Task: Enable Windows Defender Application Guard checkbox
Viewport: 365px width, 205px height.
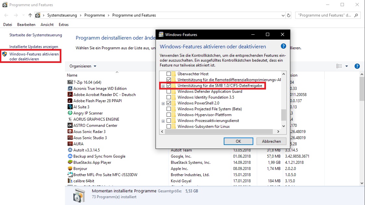Action: (169, 91)
